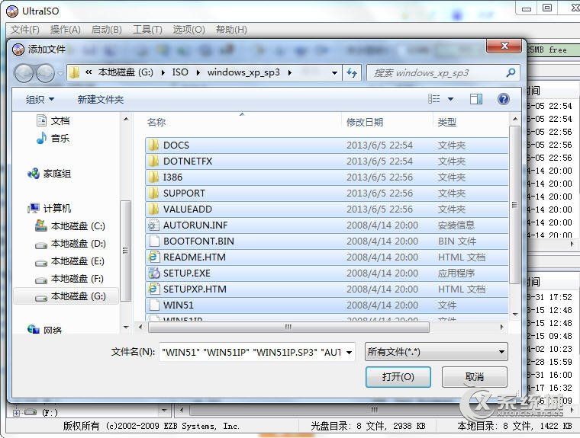This screenshot has width=580, height=438.
Task: Click file list vertical scrollbar down arrow
Action: [x=514, y=315]
